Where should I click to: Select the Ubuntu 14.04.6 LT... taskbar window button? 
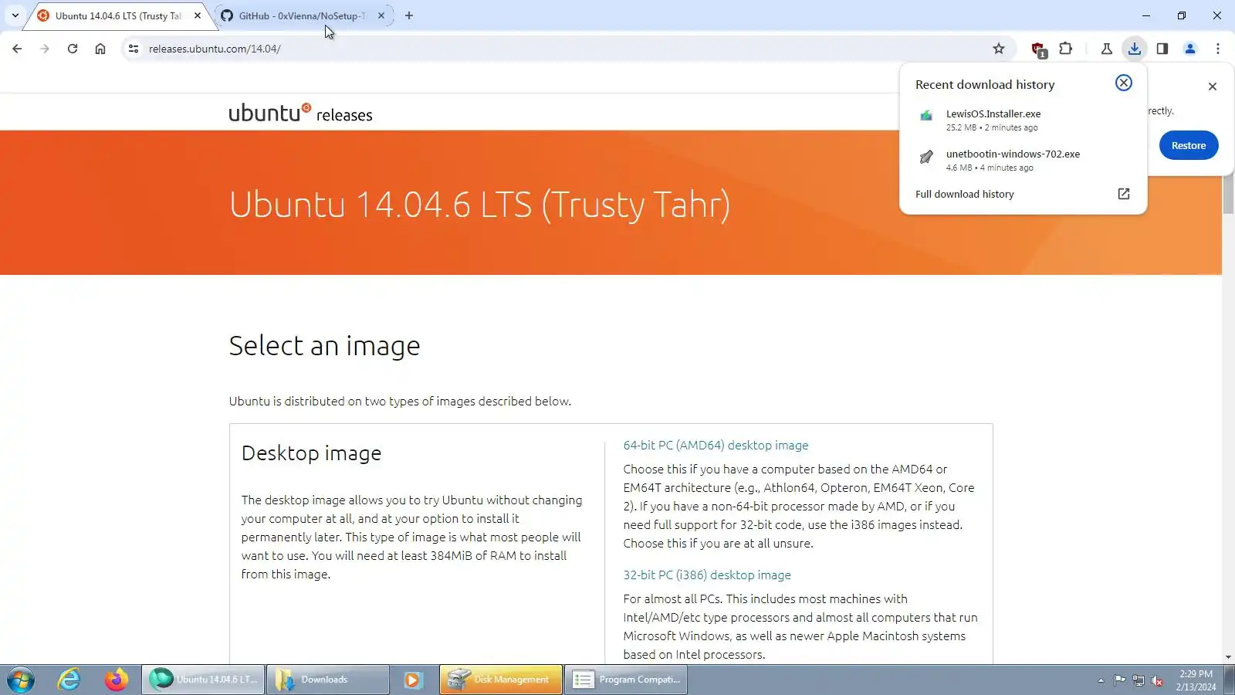tap(203, 680)
